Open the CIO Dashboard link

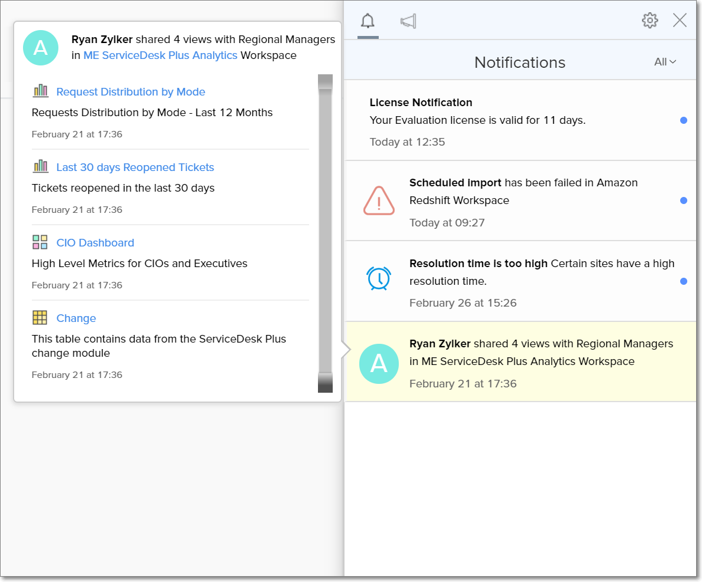pyautogui.click(x=95, y=243)
